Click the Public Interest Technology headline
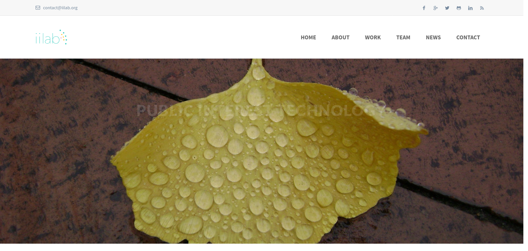Screen dimensions: 528x251 [262, 111]
